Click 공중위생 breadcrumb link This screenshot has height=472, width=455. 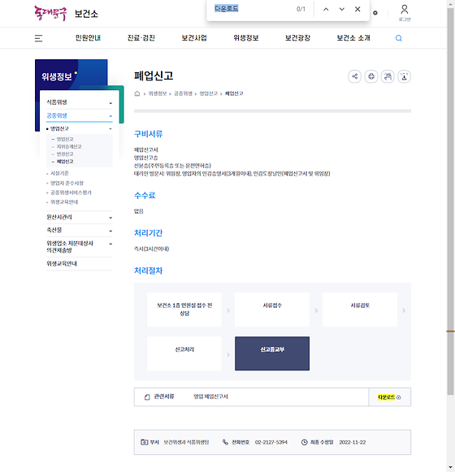tap(183, 93)
